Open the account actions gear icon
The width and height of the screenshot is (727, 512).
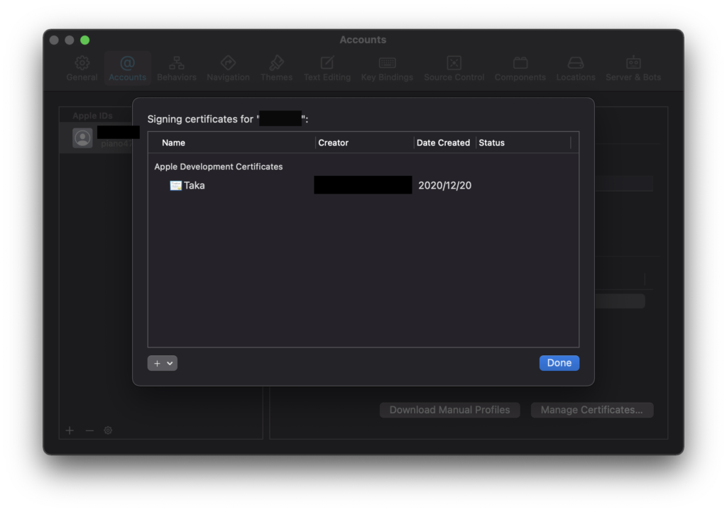click(108, 430)
